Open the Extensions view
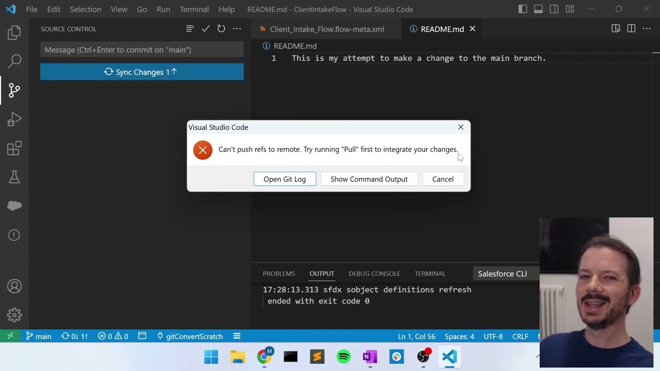The height and width of the screenshot is (371, 660). [x=14, y=148]
